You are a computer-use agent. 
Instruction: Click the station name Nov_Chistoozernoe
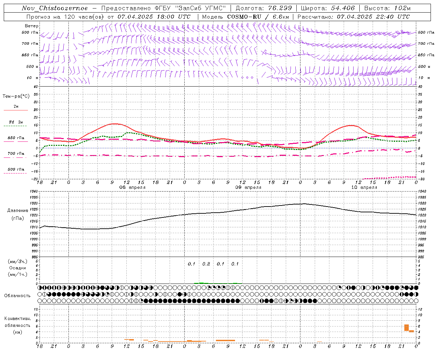pos(54,8)
